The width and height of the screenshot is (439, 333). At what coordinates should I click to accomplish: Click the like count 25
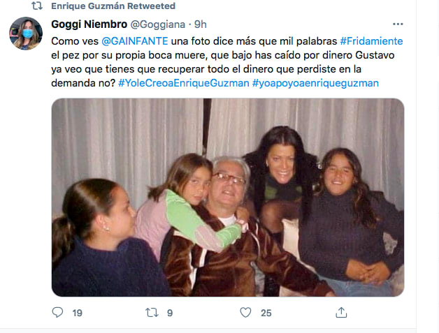(x=266, y=313)
